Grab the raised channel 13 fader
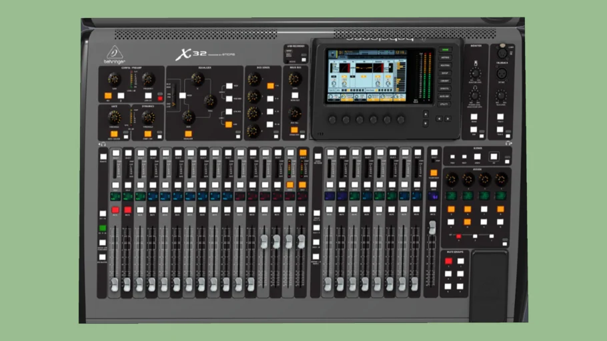This screenshot has width=607, height=341. 264,242
